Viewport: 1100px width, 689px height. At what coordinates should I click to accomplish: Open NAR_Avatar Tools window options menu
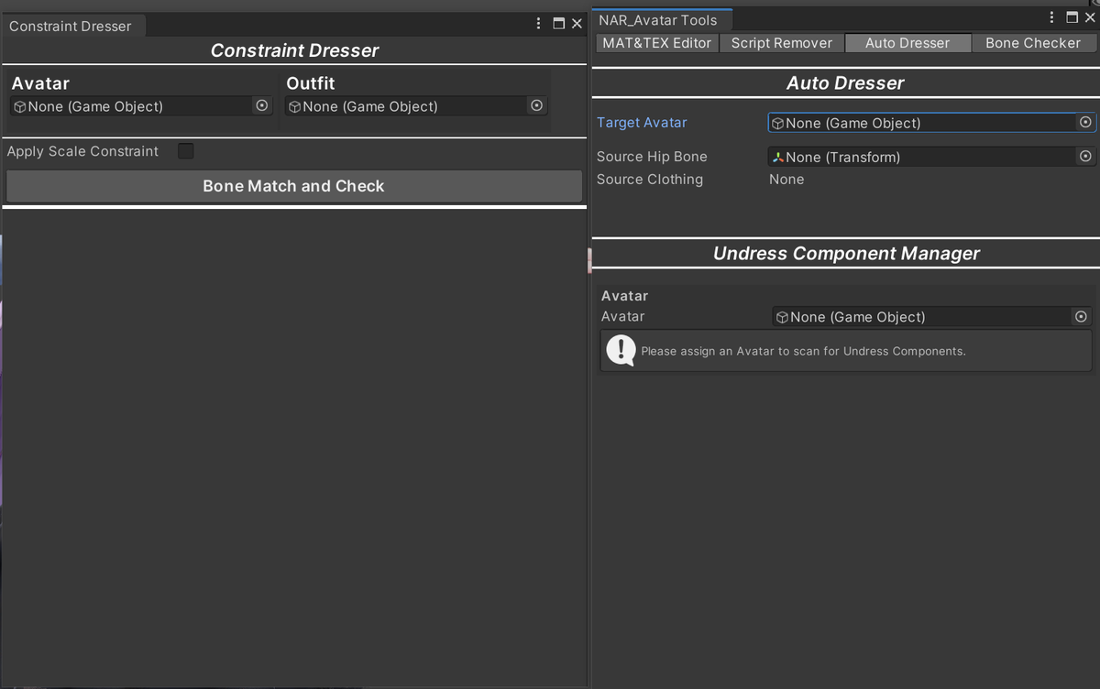click(x=1052, y=17)
